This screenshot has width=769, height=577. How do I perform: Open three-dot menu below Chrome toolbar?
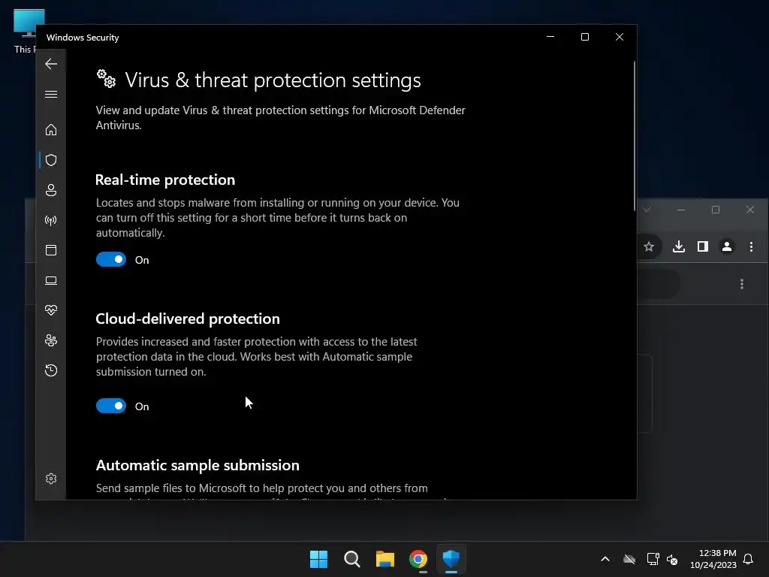tap(742, 284)
